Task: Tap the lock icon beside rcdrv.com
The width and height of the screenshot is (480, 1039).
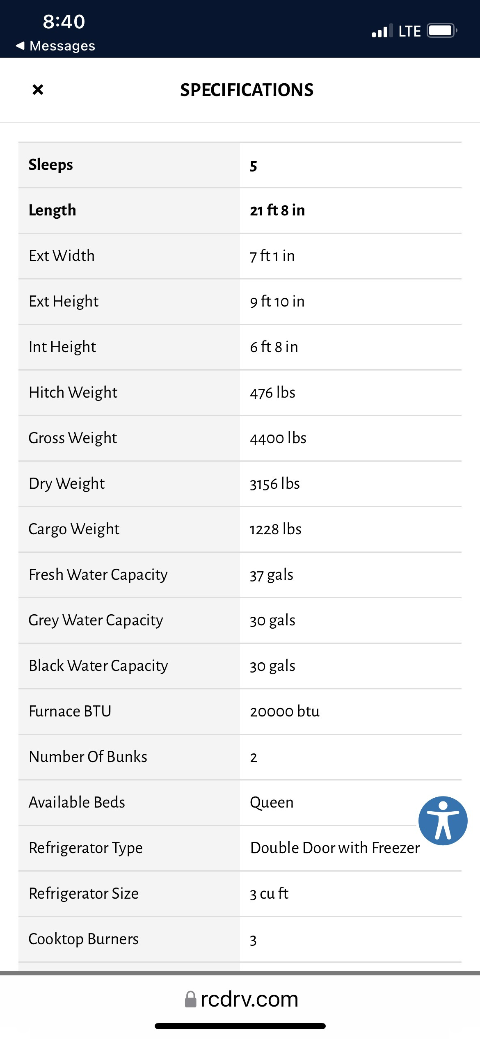Action: (190, 999)
